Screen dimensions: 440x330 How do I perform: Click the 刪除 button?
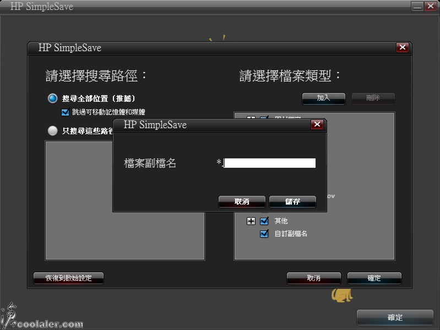(373, 98)
